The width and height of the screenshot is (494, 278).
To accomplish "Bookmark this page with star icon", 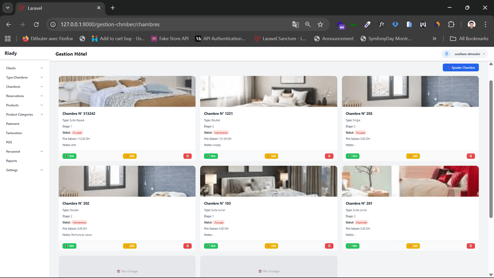I will point(320,24).
